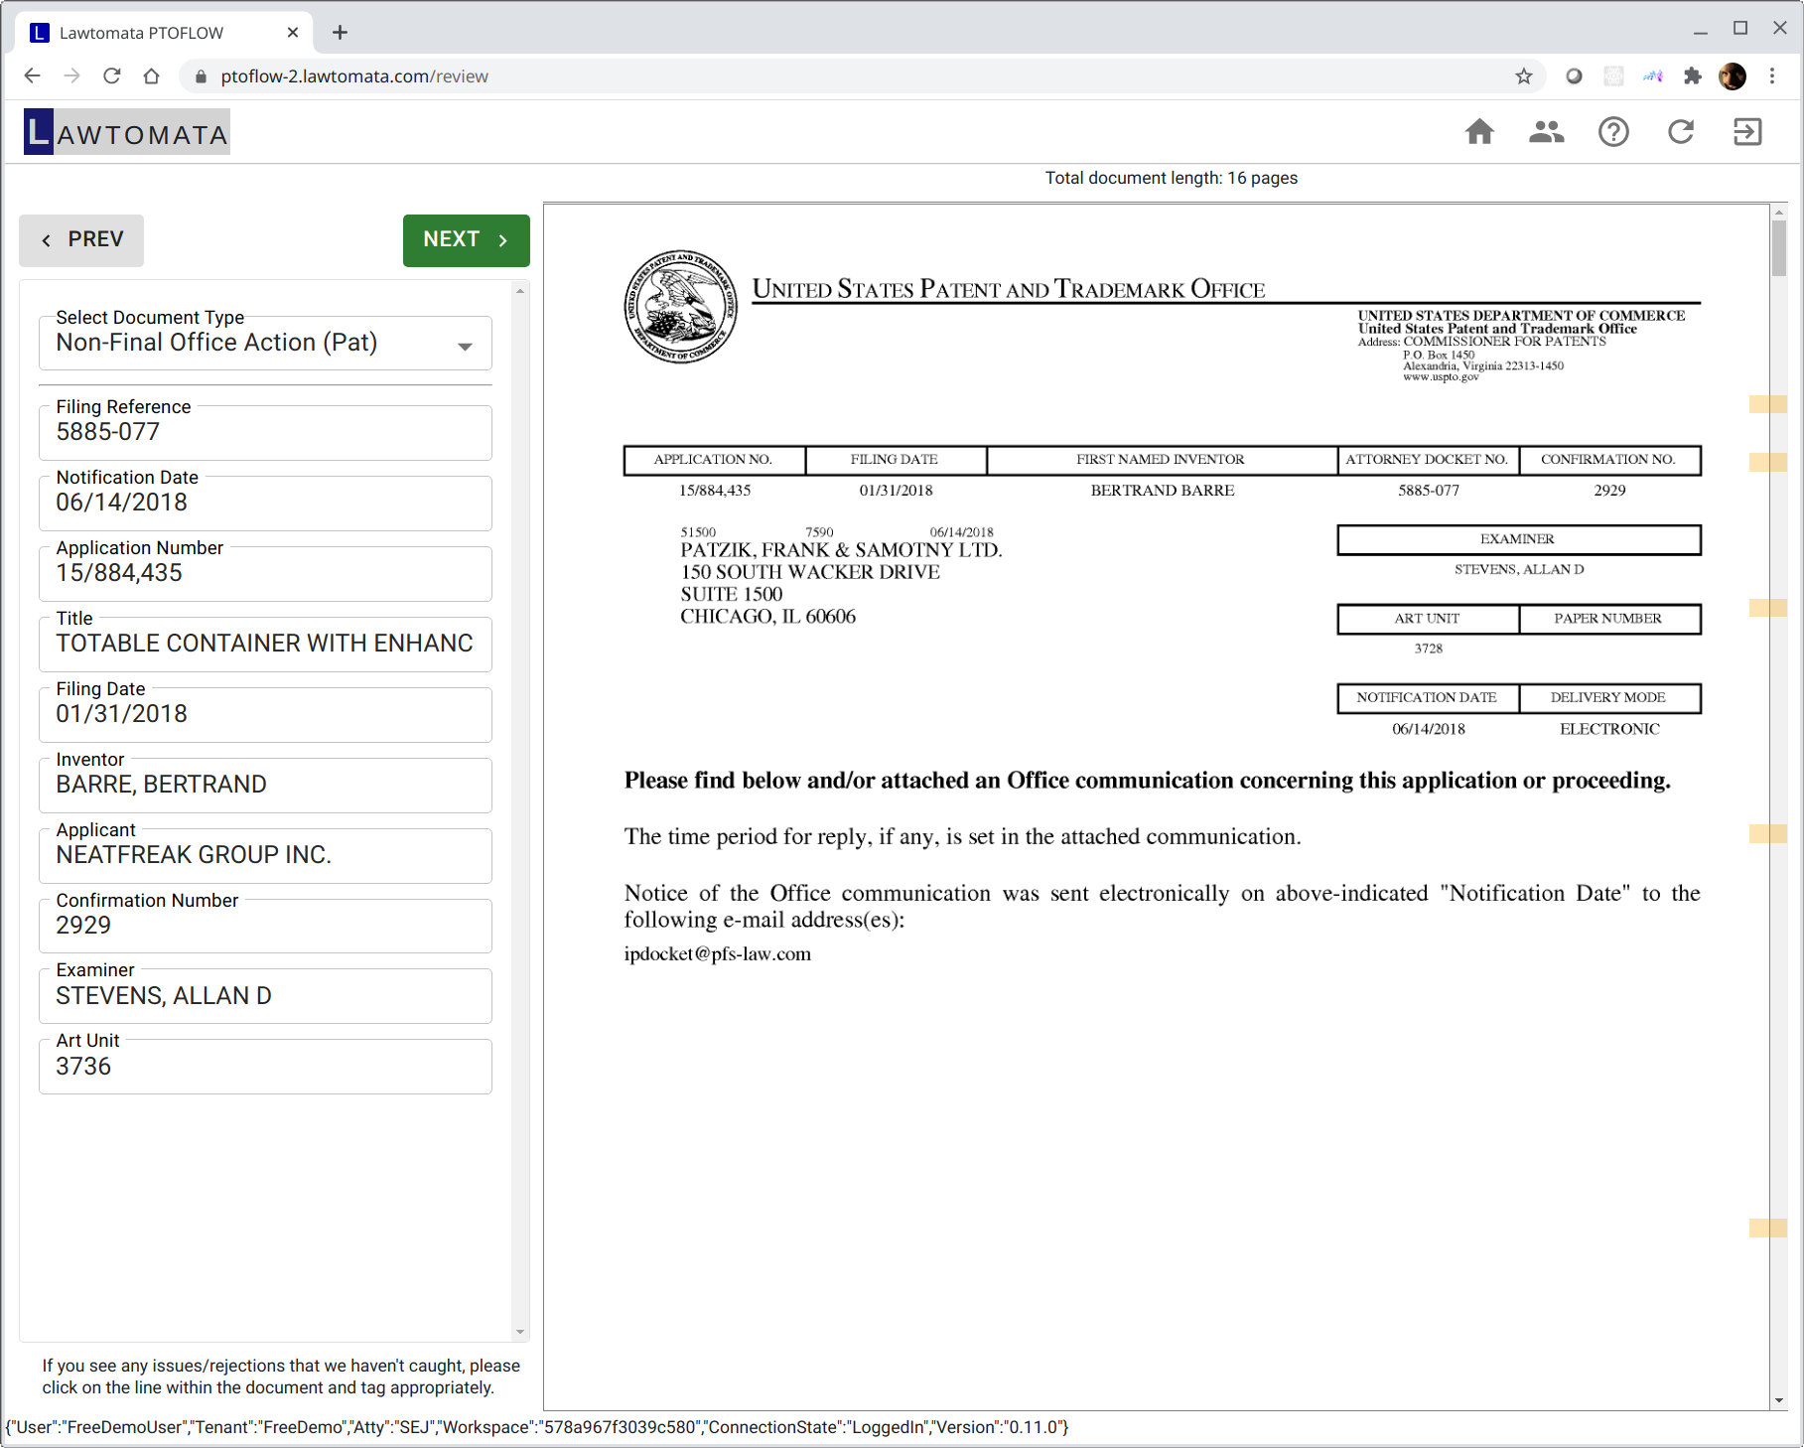Click the gray circle extension icon
1804x1448 pixels.
(1574, 76)
